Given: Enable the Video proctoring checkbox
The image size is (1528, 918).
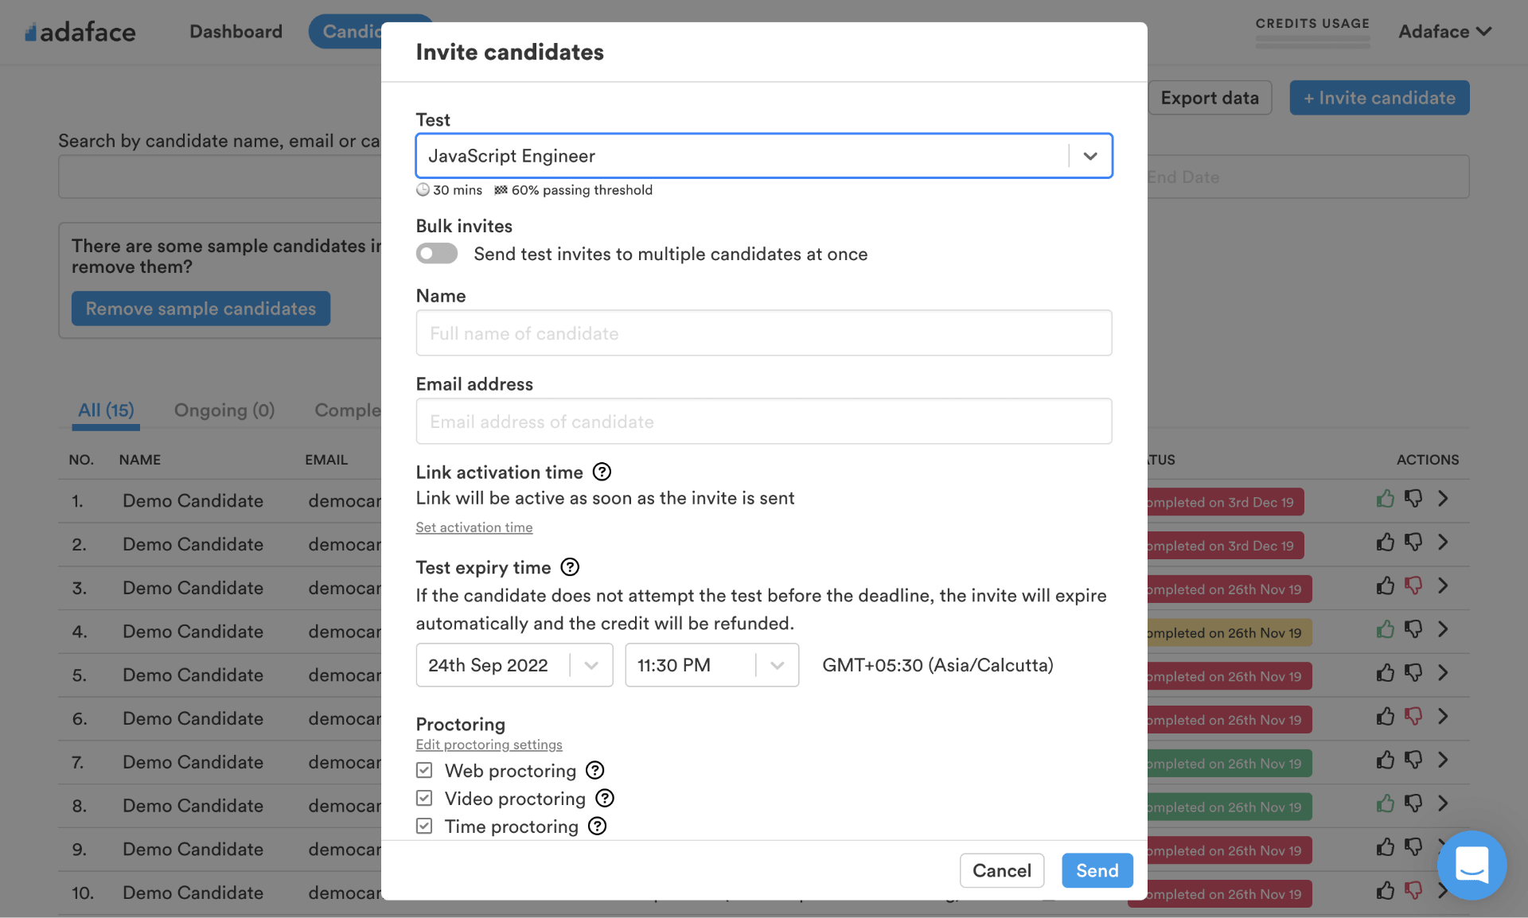Looking at the screenshot, I should [x=424, y=797].
